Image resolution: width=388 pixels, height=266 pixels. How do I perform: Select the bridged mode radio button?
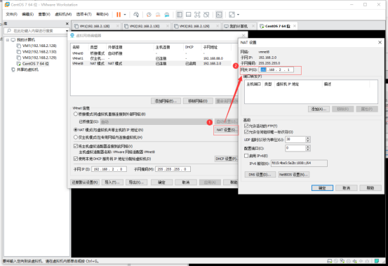click(x=76, y=114)
